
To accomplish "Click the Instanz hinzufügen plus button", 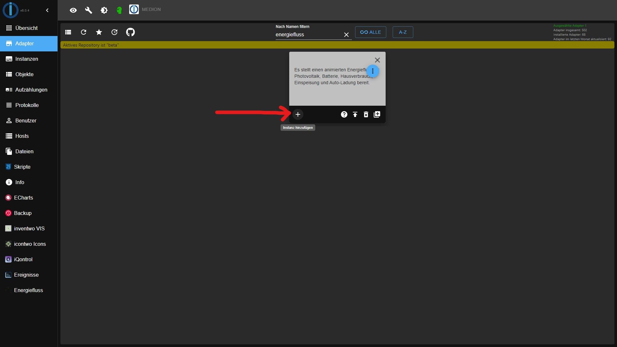I will pyautogui.click(x=298, y=114).
